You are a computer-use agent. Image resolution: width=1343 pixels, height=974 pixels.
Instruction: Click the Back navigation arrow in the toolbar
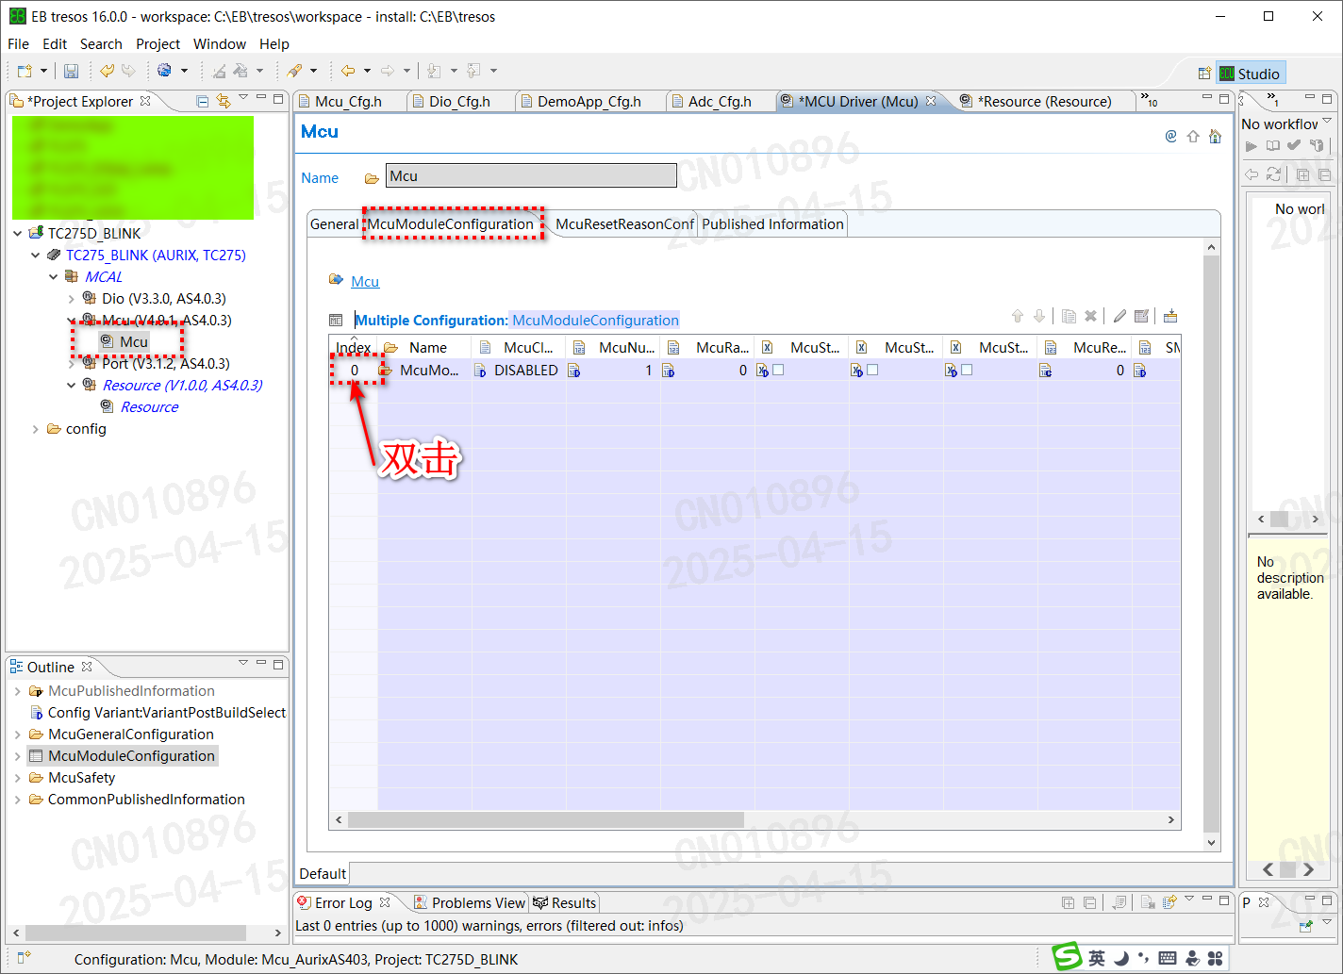[348, 71]
